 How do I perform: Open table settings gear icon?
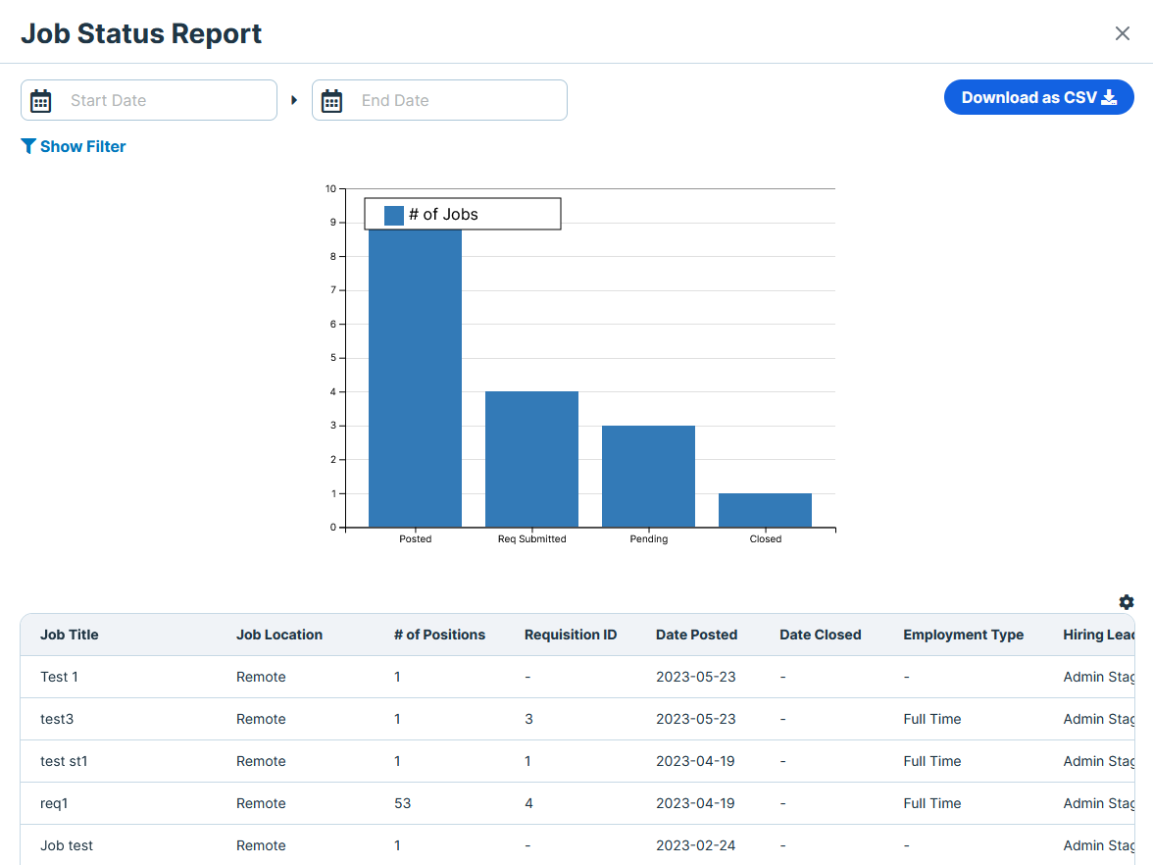pyautogui.click(x=1126, y=602)
